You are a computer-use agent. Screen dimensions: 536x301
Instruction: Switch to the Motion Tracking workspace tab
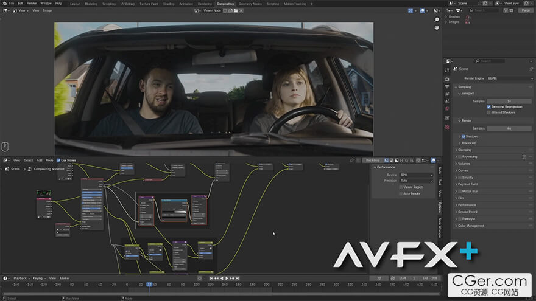(x=295, y=4)
